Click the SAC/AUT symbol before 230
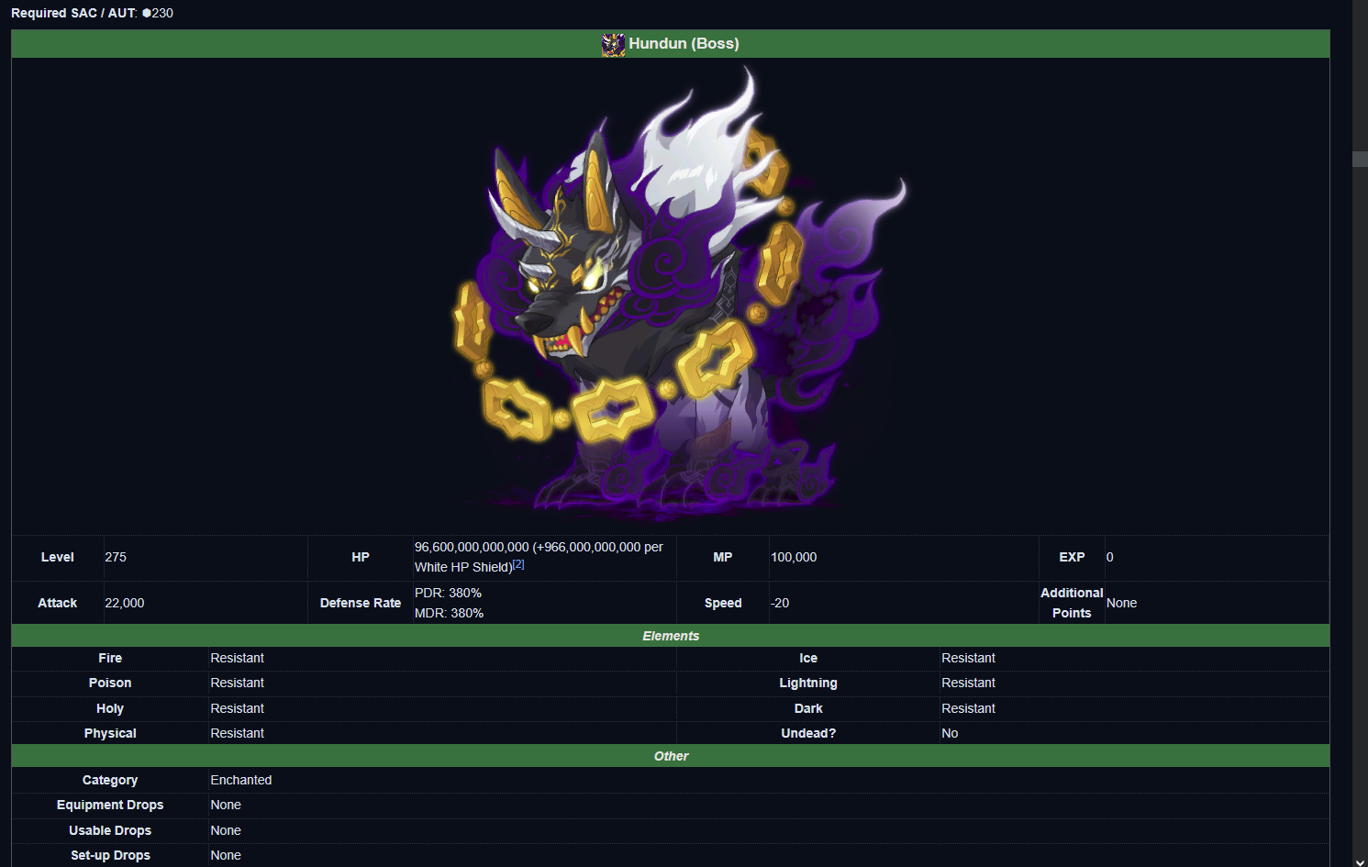 point(147,13)
